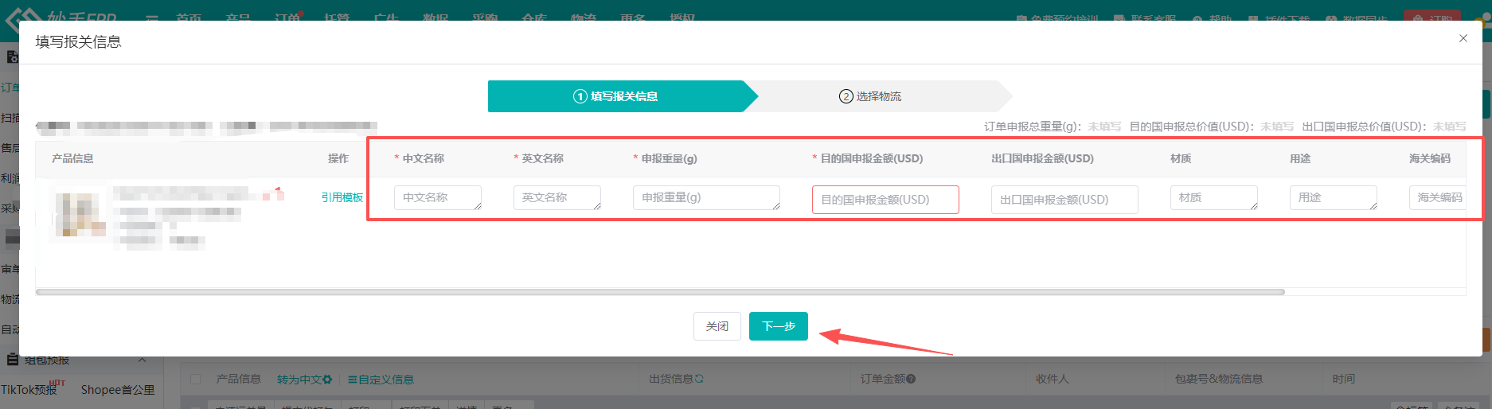Click gear icon beside 转为中文

click(x=327, y=380)
